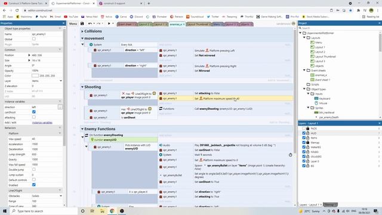
Task: Click the lock icon on FADE layer
Action: point(308,128)
